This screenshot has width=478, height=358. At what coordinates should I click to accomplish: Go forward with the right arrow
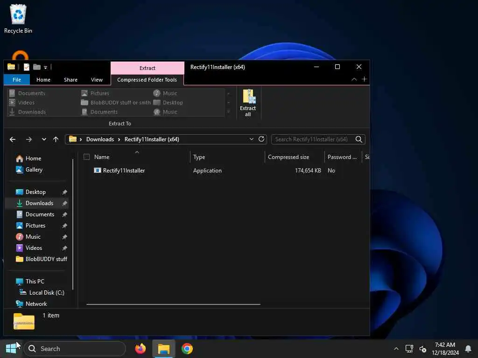(29, 139)
